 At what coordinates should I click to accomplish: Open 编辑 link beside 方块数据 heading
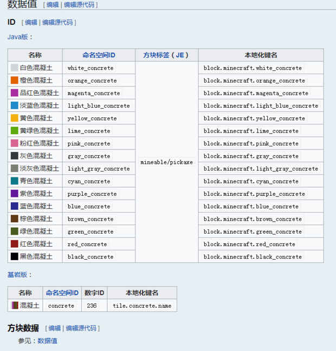pos(55,328)
